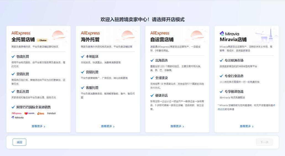The height and width of the screenshot is (156, 285).
Task: Click the 阿里巴巴国际全渠道销售 heading
Action: pos(34,107)
